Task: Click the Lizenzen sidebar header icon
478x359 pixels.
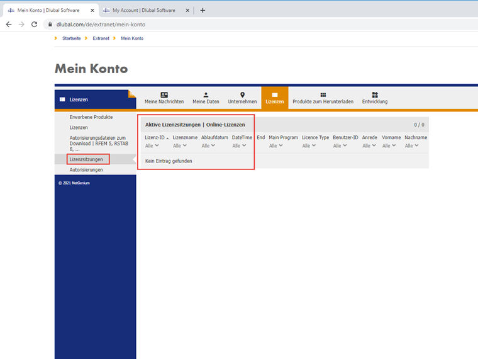Action: click(62, 100)
